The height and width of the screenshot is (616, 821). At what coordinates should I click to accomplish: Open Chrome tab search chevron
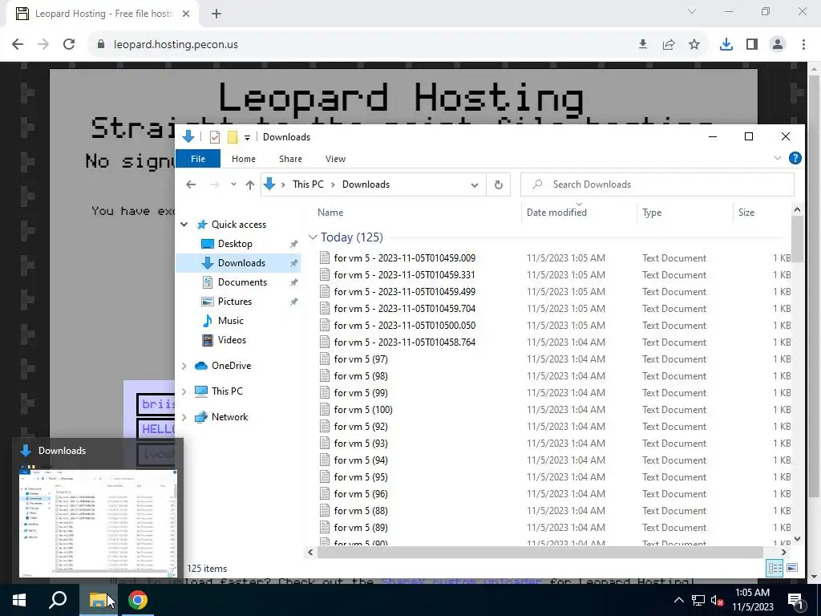(692, 11)
